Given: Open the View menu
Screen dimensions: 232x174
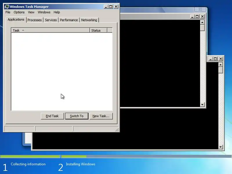Looking at the screenshot, I should 31,12.
